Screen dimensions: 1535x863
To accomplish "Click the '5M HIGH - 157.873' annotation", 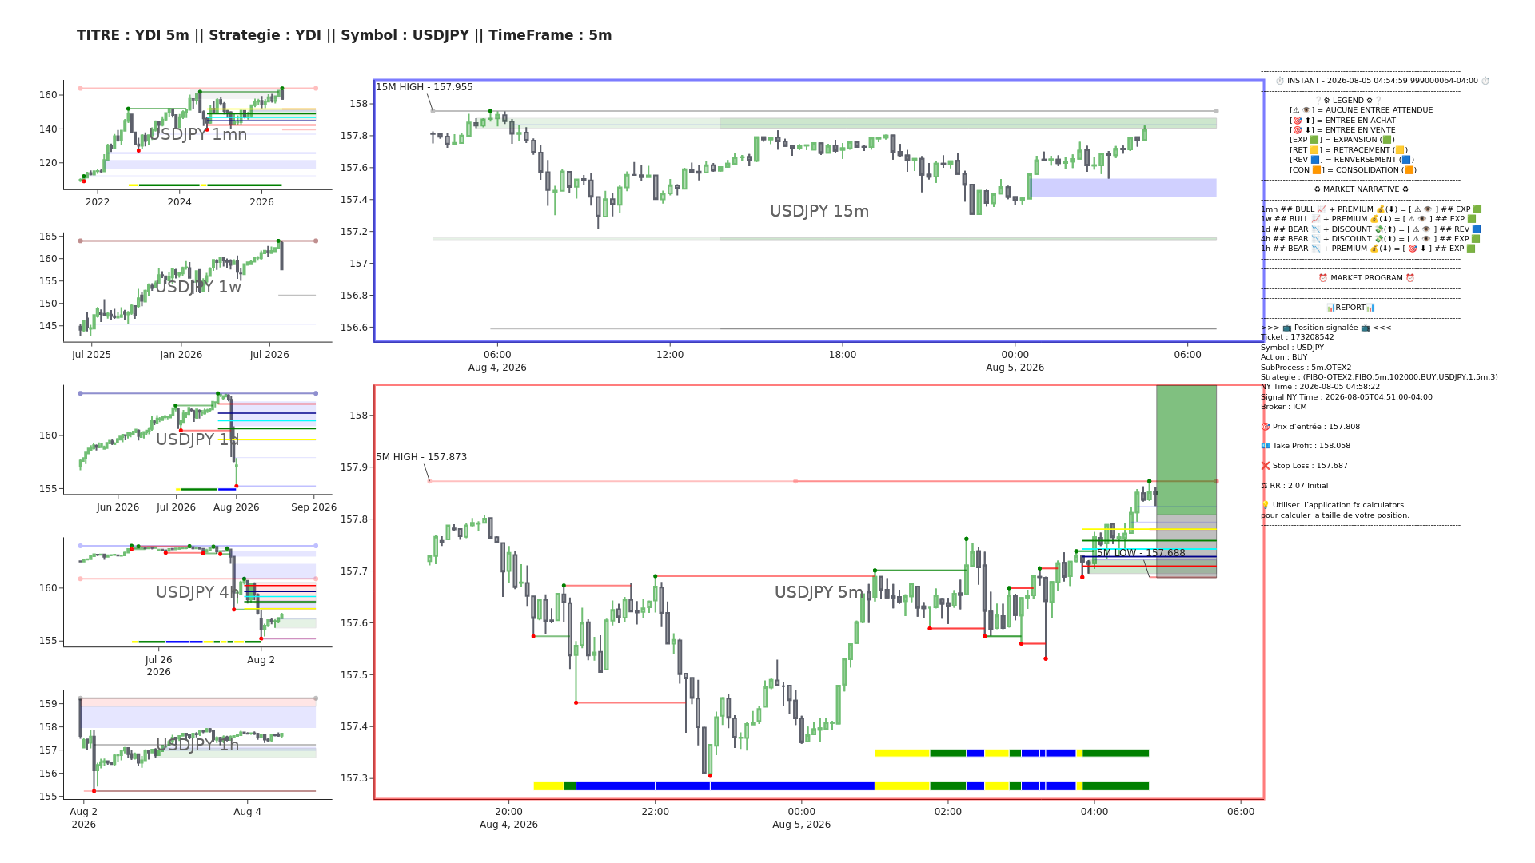I will pyautogui.click(x=421, y=457).
